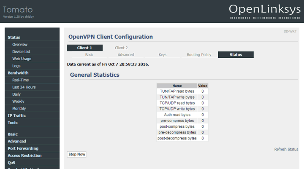Click the OpenVPN Client Configuration heading
The image size is (304, 169).
point(111,37)
